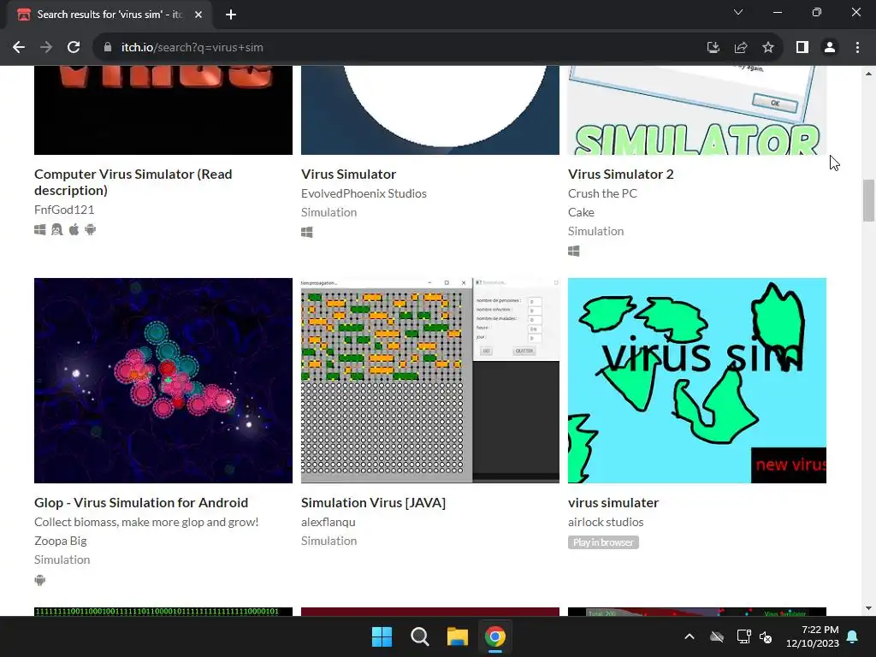The width and height of the screenshot is (876, 657).
Task: Open FnfGod121 author page
Action: [x=64, y=210]
